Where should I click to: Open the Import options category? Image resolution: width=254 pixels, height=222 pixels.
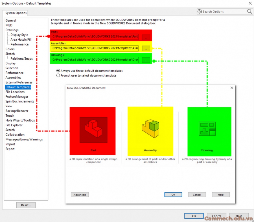[x=10, y=144]
